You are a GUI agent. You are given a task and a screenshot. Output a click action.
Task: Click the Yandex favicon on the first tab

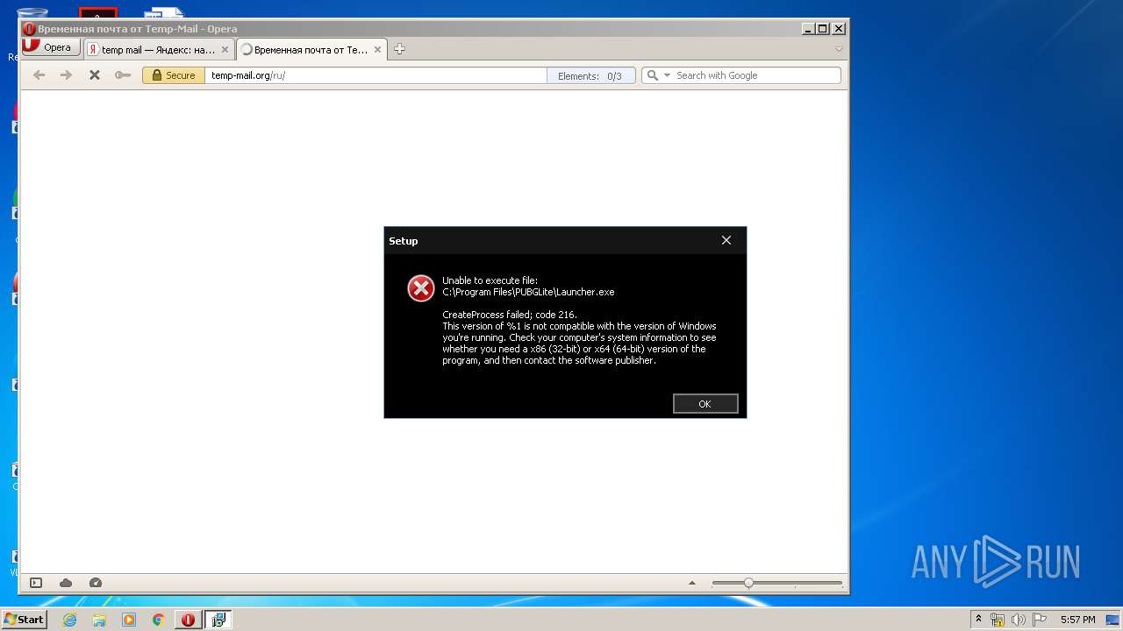[93, 50]
